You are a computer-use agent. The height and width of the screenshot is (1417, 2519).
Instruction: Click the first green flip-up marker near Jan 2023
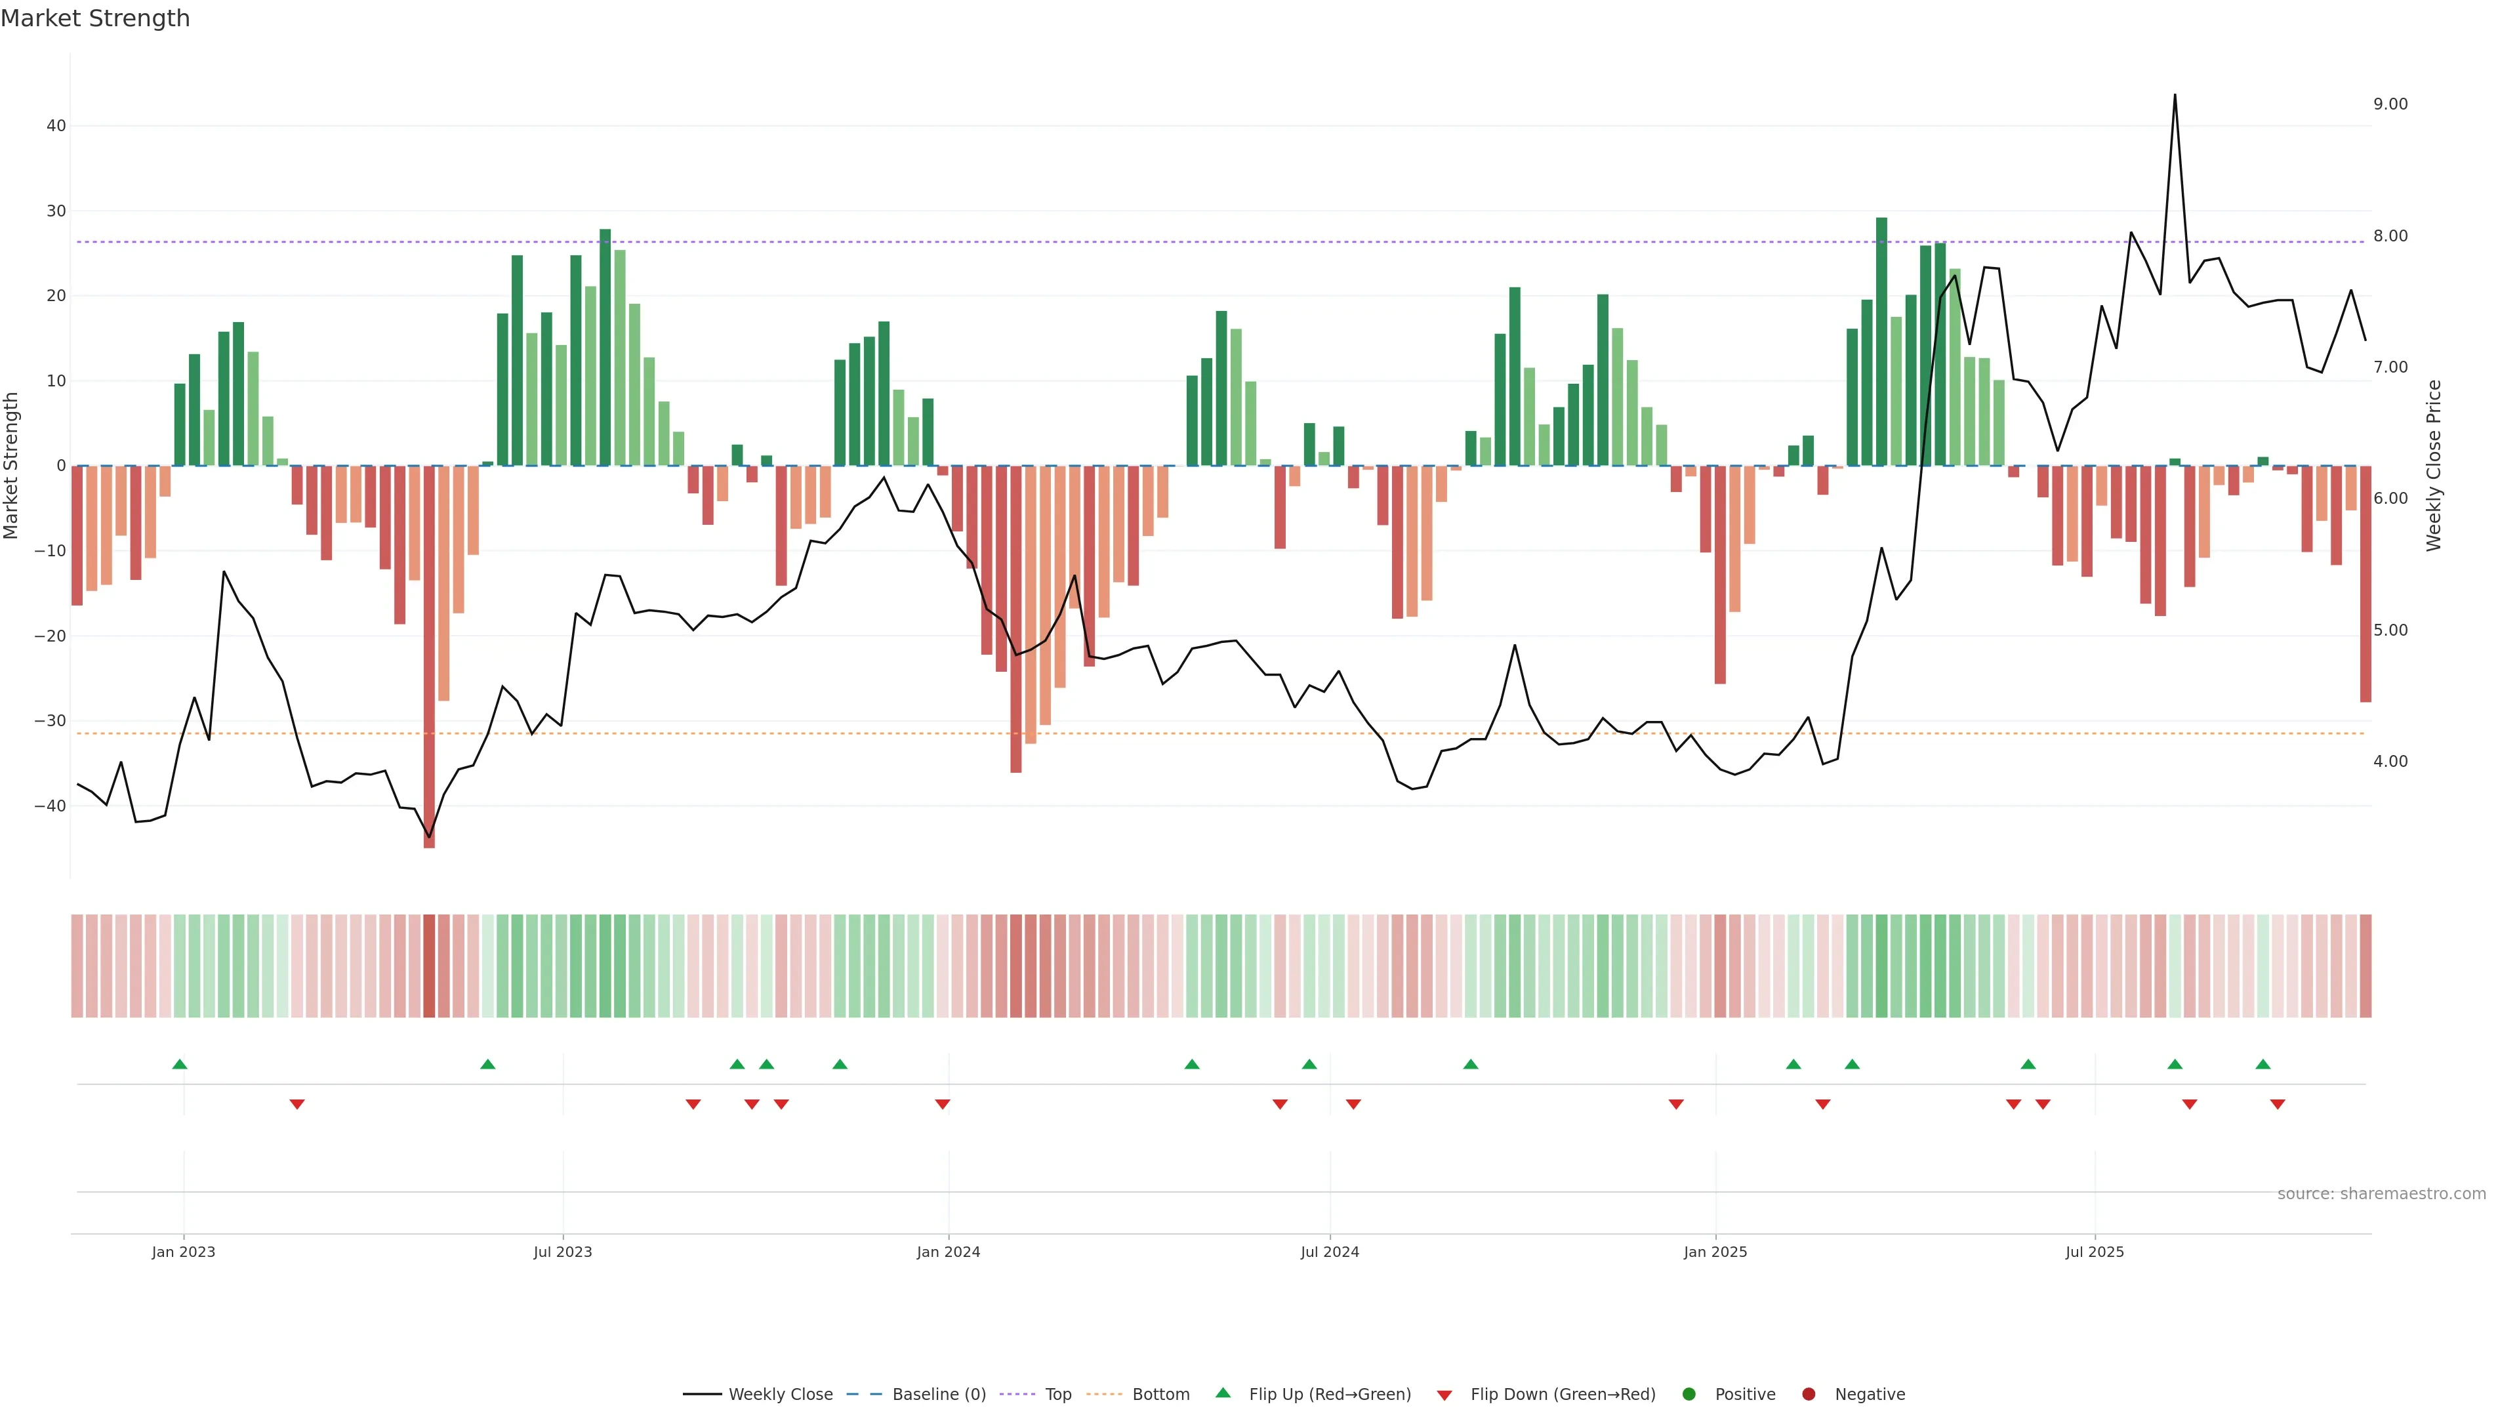179,1064
